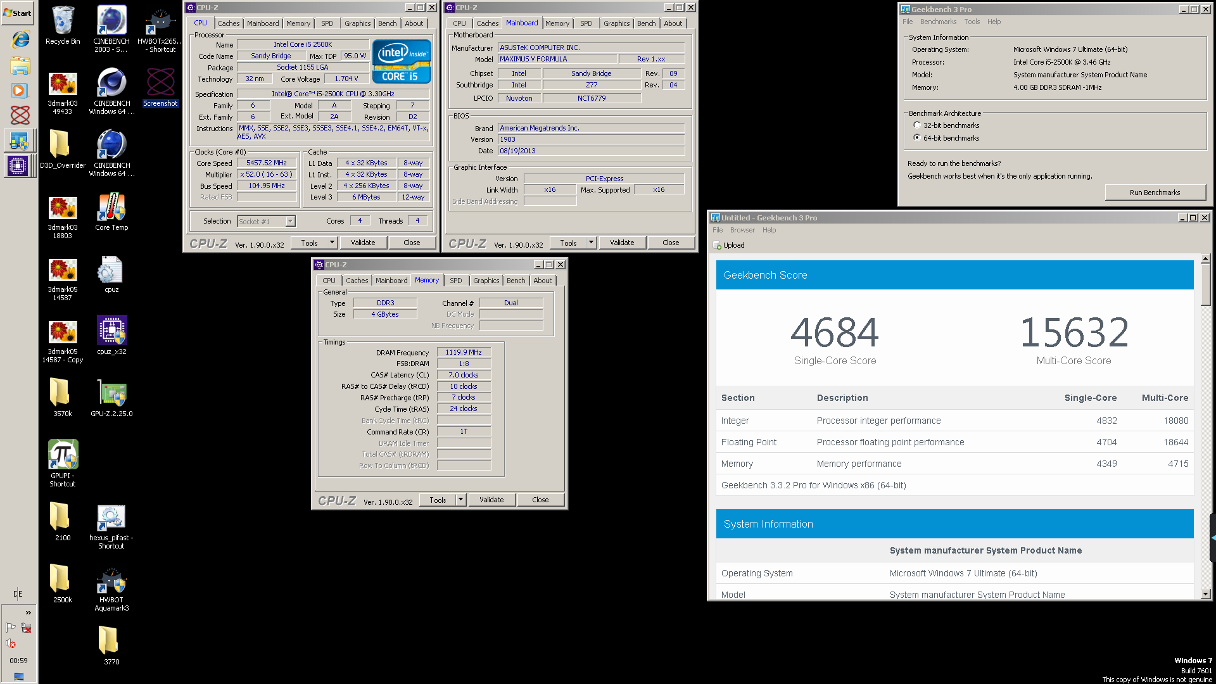
Task: Open Browser menu in Geekbench results
Action: 742,230
